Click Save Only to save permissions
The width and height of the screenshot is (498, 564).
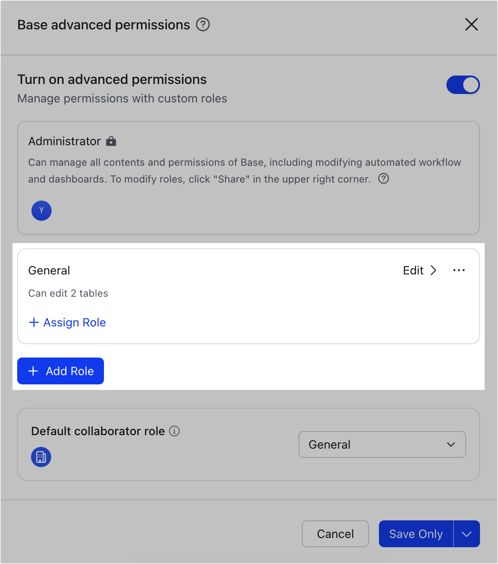[x=415, y=534]
